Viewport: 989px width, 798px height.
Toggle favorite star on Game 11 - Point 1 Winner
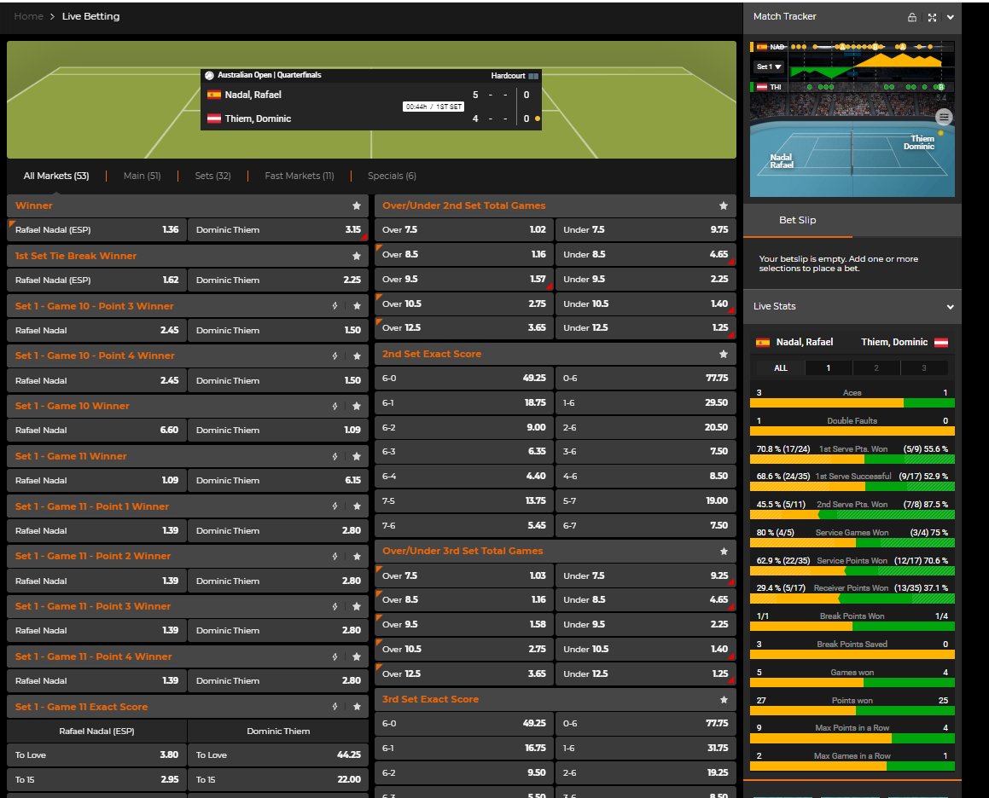357,506
